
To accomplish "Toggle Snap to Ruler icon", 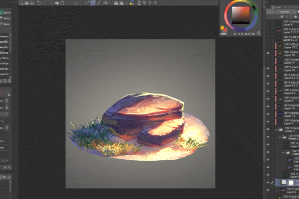I will click(x=87, y=2).
